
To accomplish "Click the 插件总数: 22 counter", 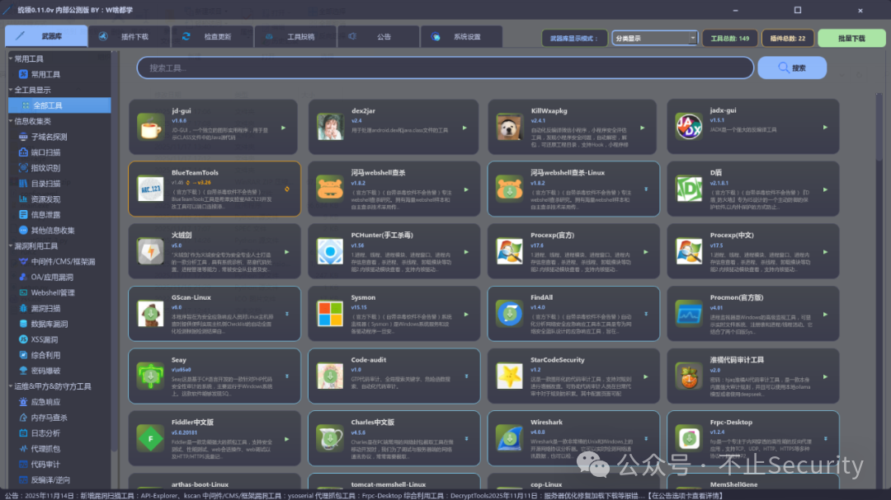I will [x=788, y=38].
